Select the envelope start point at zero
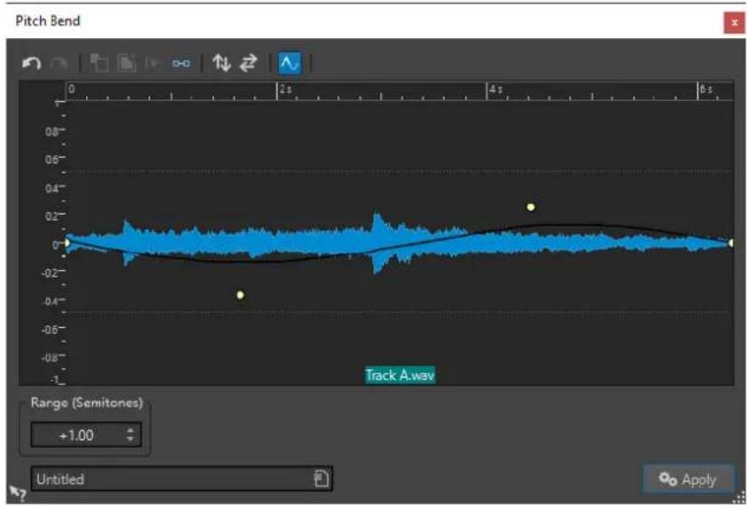 tap(66, 244)
